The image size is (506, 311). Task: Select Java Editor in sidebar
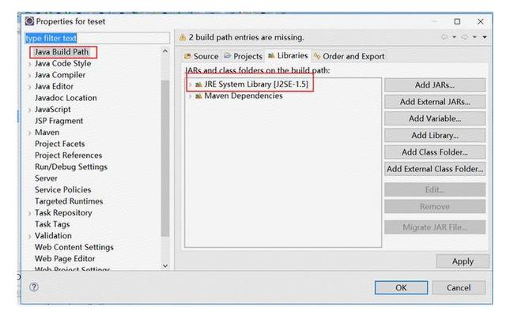coord(54,86)
